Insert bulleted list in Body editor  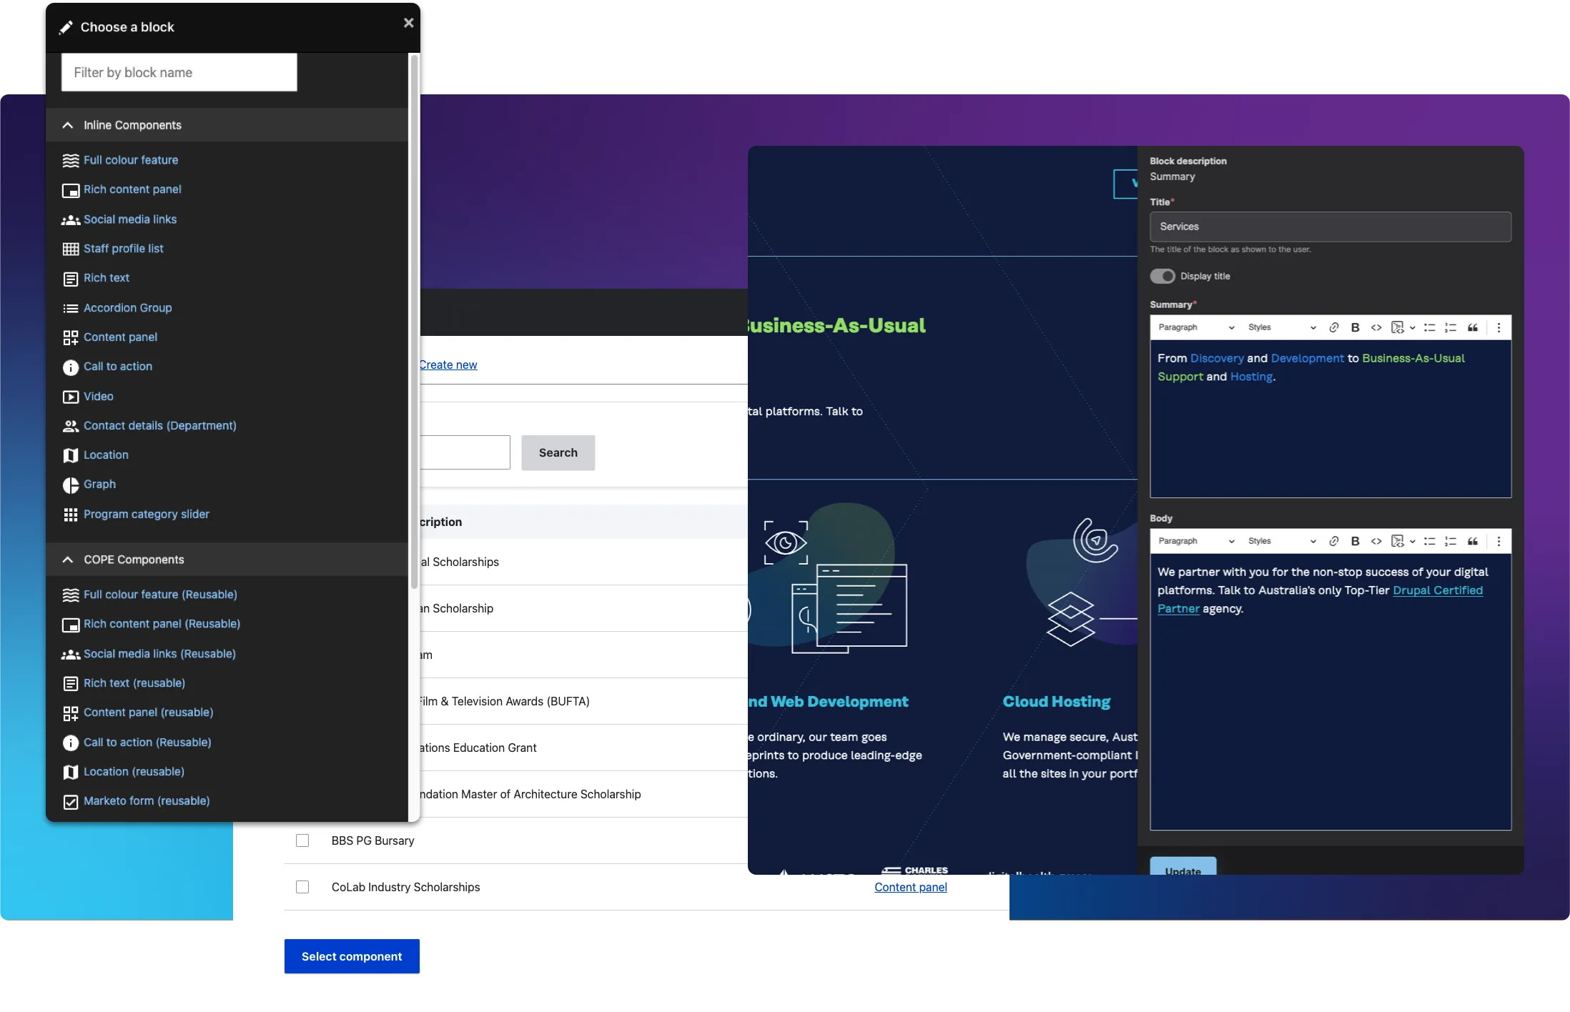click(x=1430, y=542)
